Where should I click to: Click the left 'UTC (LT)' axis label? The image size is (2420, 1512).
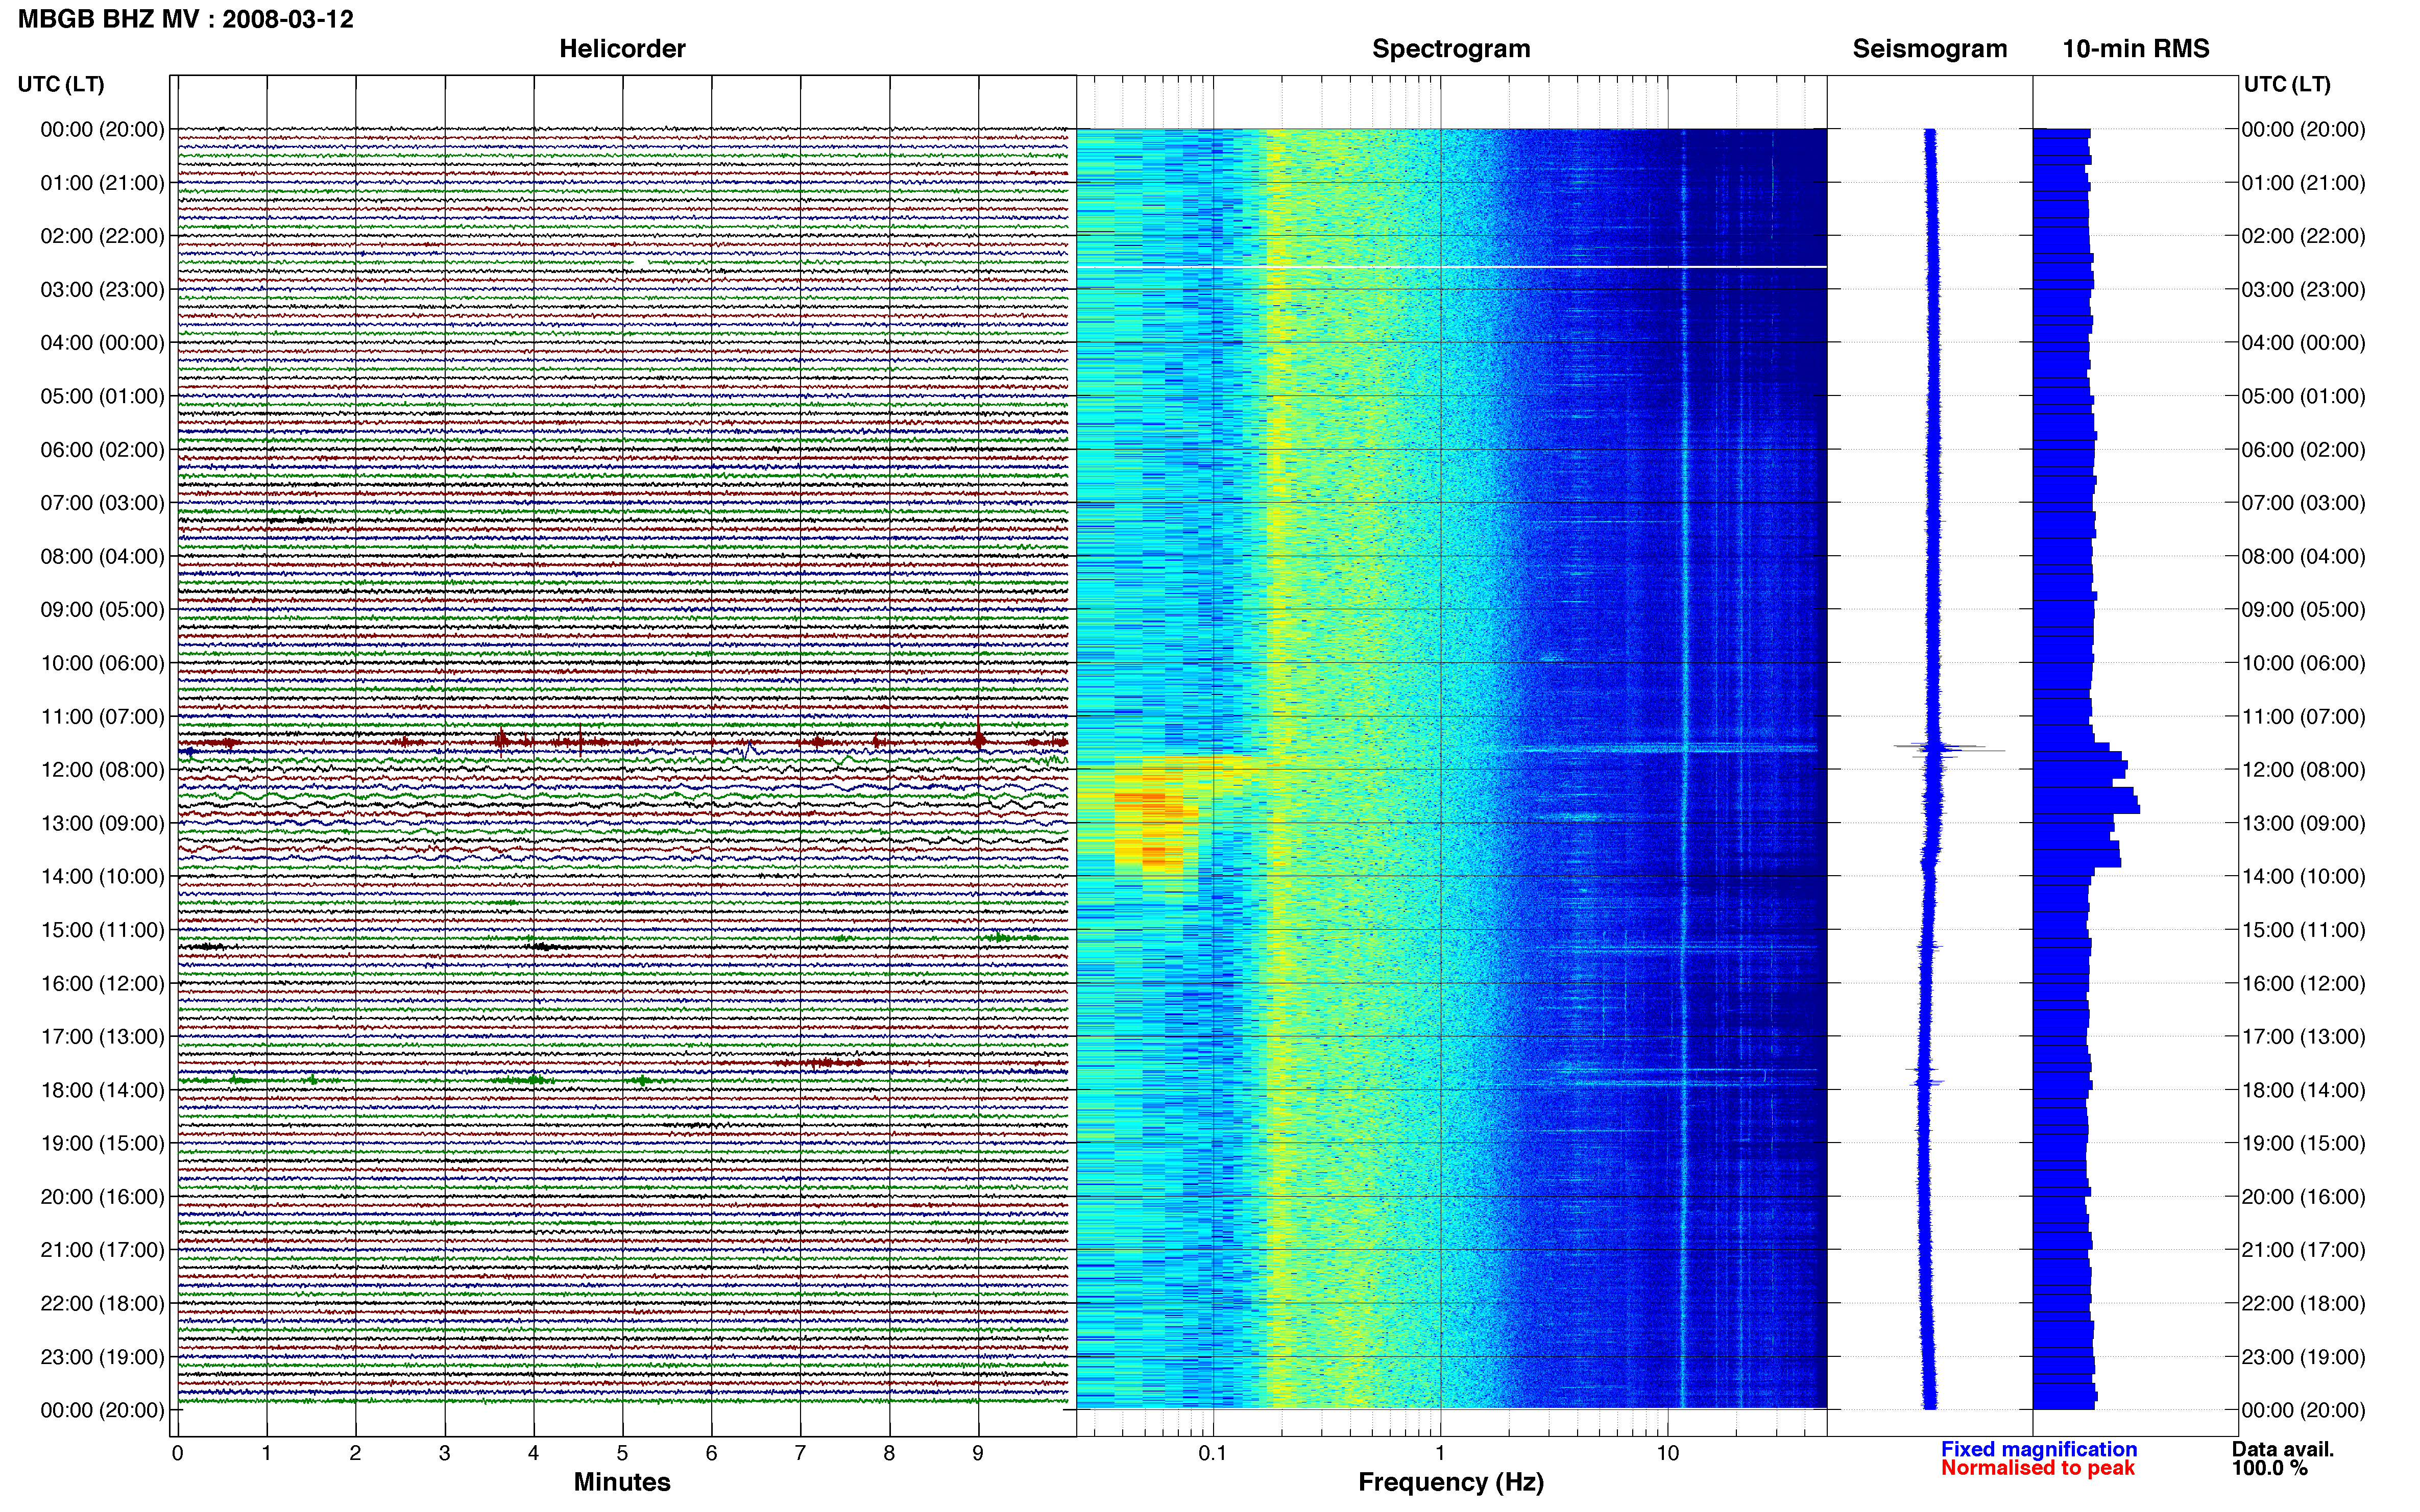click(x=61, y=84)
